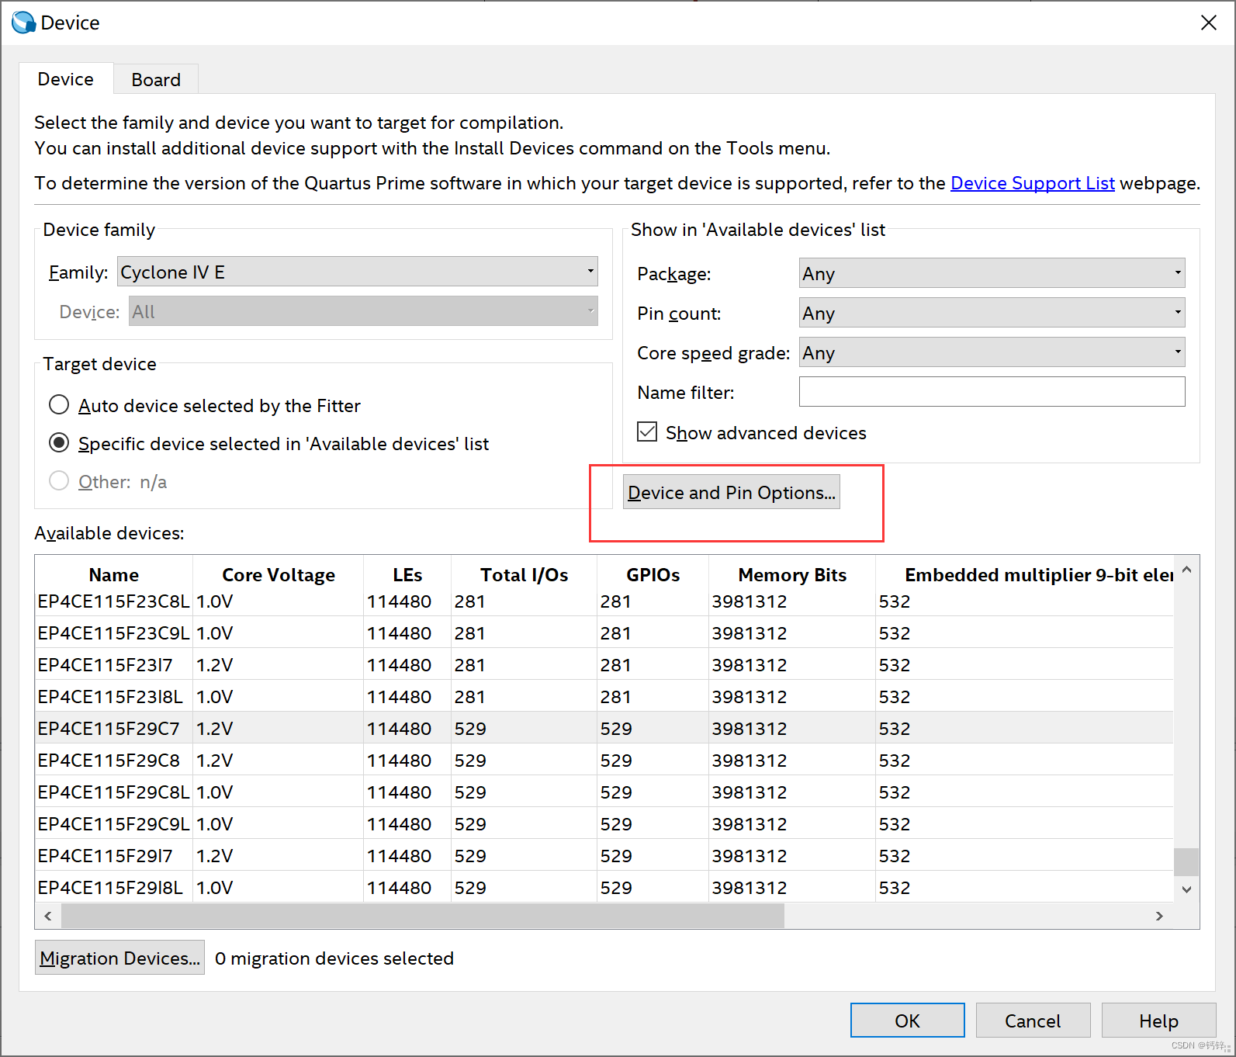Sort by the LEs column header
Image resolution: width=1236 pixels, height=1057 pixels.
(407, 575)
